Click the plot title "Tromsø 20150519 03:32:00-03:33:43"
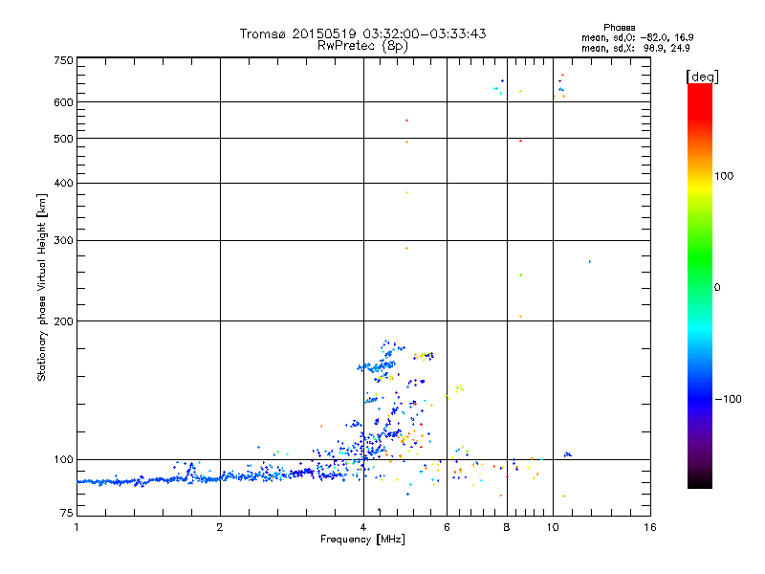765x574 pixels. tap(362, 33)
